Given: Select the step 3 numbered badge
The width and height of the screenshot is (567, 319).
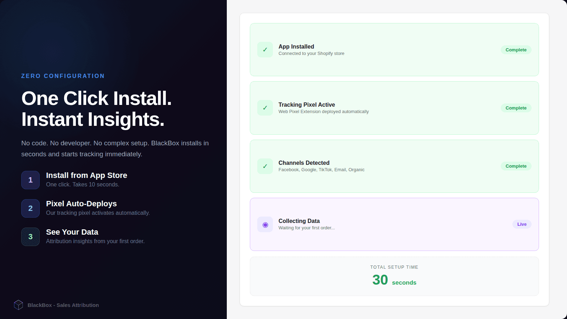Looking at the screenshot, I should [x=30, y=237].
